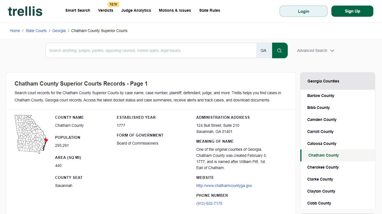Click the Georgia Counties panel header
The height and width of the screenshot is (214, 382).
click(338, 81)
